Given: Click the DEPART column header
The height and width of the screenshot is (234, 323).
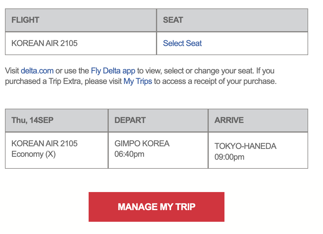Looking at the screenshot, I should (x=130, y=120).
